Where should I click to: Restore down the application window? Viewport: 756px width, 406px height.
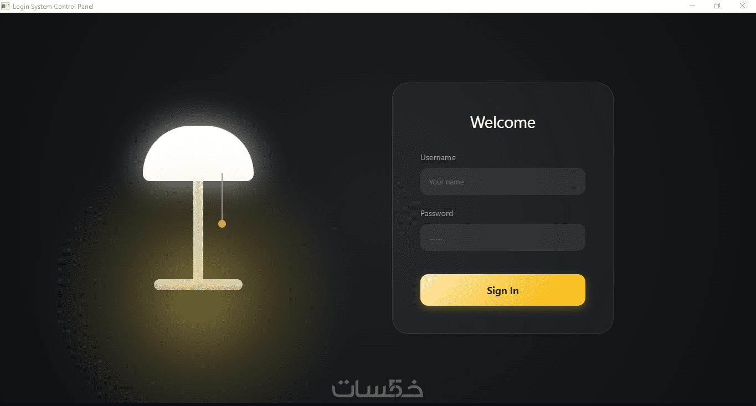717,6
